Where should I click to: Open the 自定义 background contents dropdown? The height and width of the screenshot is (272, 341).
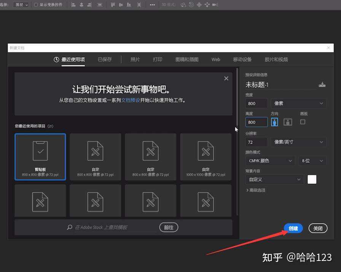click(274, 179)
